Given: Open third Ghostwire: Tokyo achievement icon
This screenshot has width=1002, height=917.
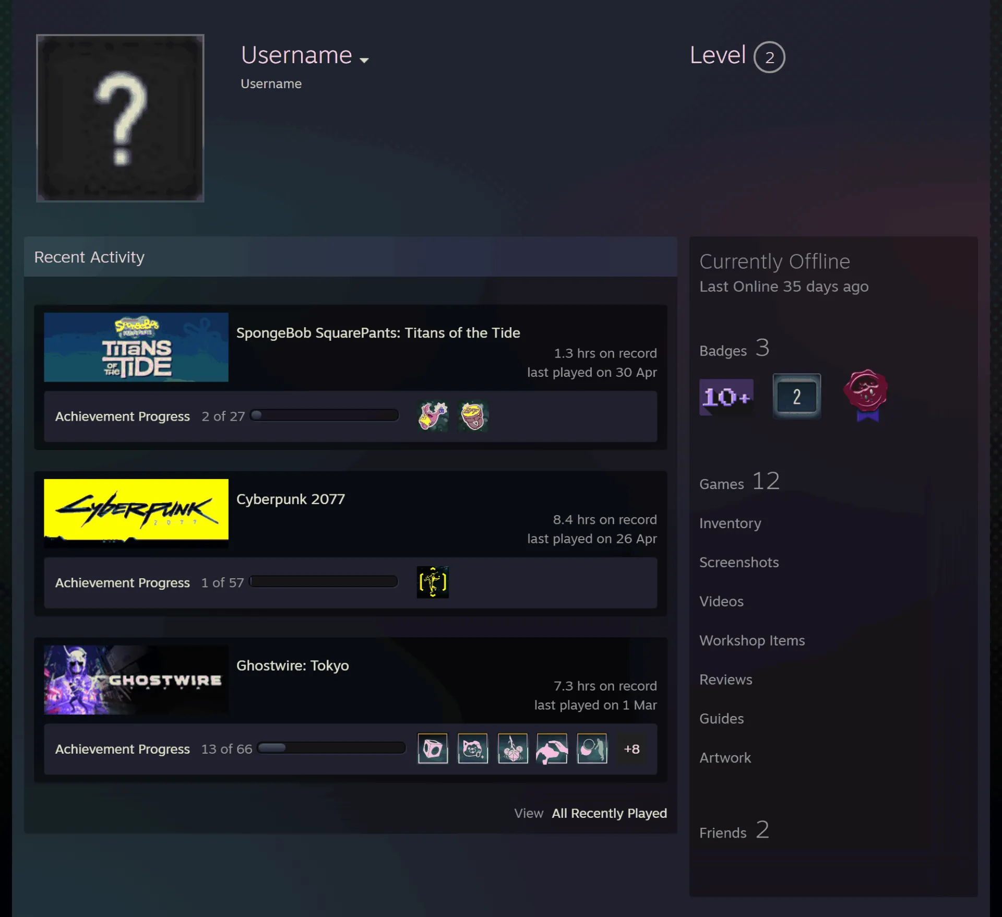Looking at the screenshot, I should 512,748.
